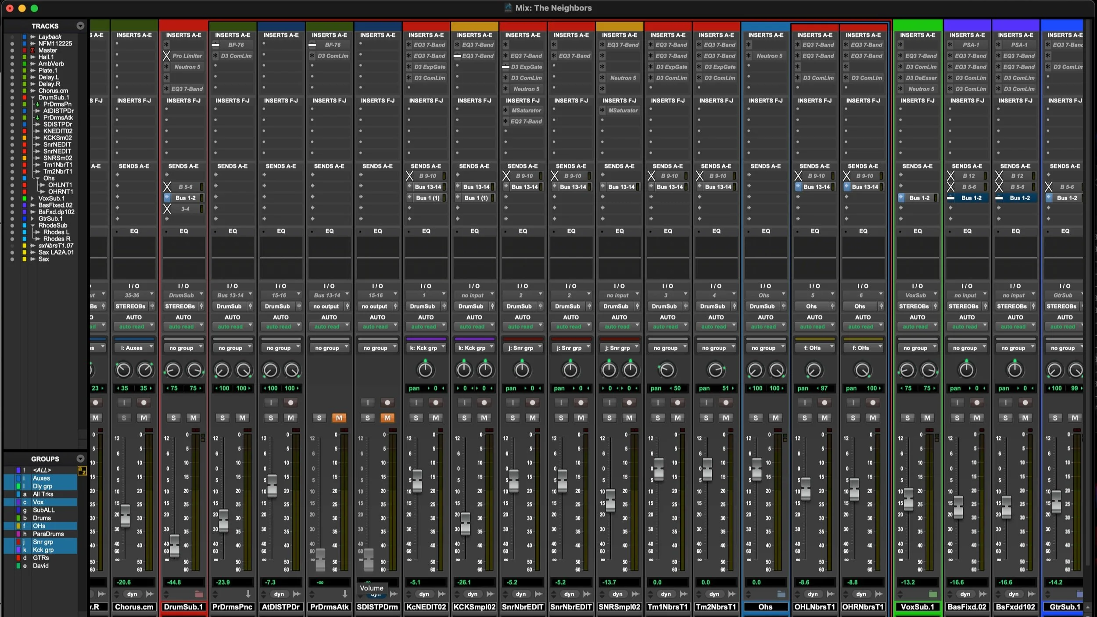Open the Pro Limiter insert on DrumSub.1

coord(187,56)
